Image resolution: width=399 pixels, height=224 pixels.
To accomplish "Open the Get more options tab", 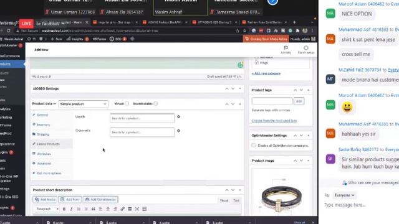I will [x=52, y=173].
